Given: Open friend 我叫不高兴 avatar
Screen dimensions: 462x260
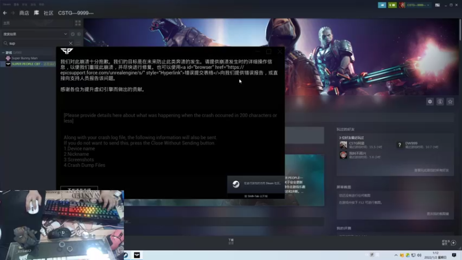Looking at the screenshot, I should point(343,155).
